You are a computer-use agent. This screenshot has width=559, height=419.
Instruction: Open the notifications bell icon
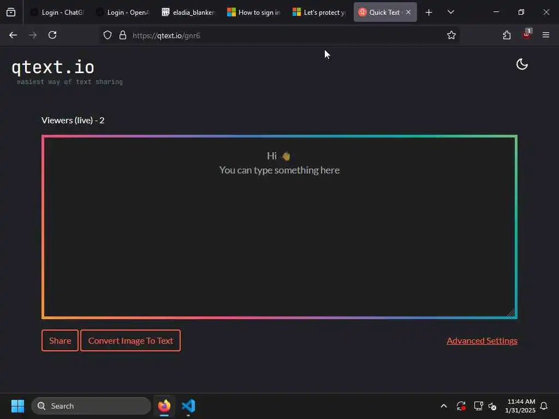point(544,406)
